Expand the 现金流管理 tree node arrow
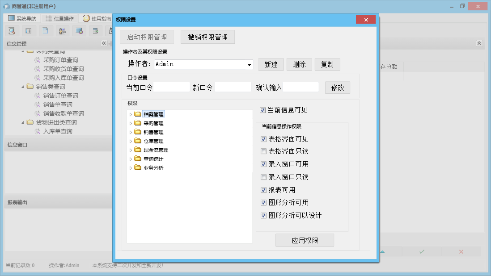Viewport: 491px width, 276px height. pos(131,151)
